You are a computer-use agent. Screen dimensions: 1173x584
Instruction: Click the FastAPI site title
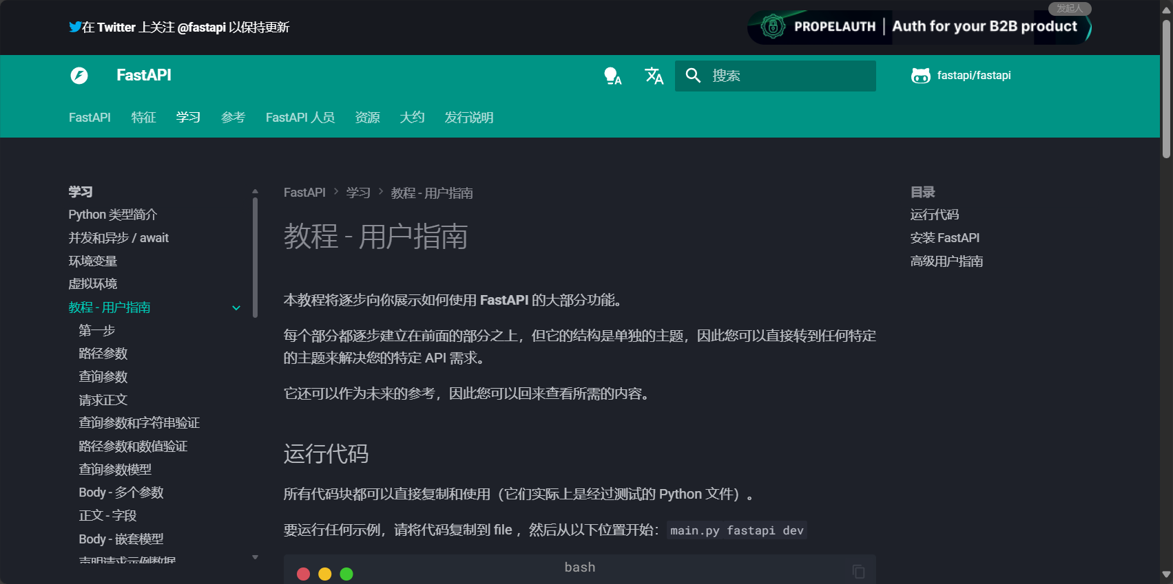click(x=143, y=75)
